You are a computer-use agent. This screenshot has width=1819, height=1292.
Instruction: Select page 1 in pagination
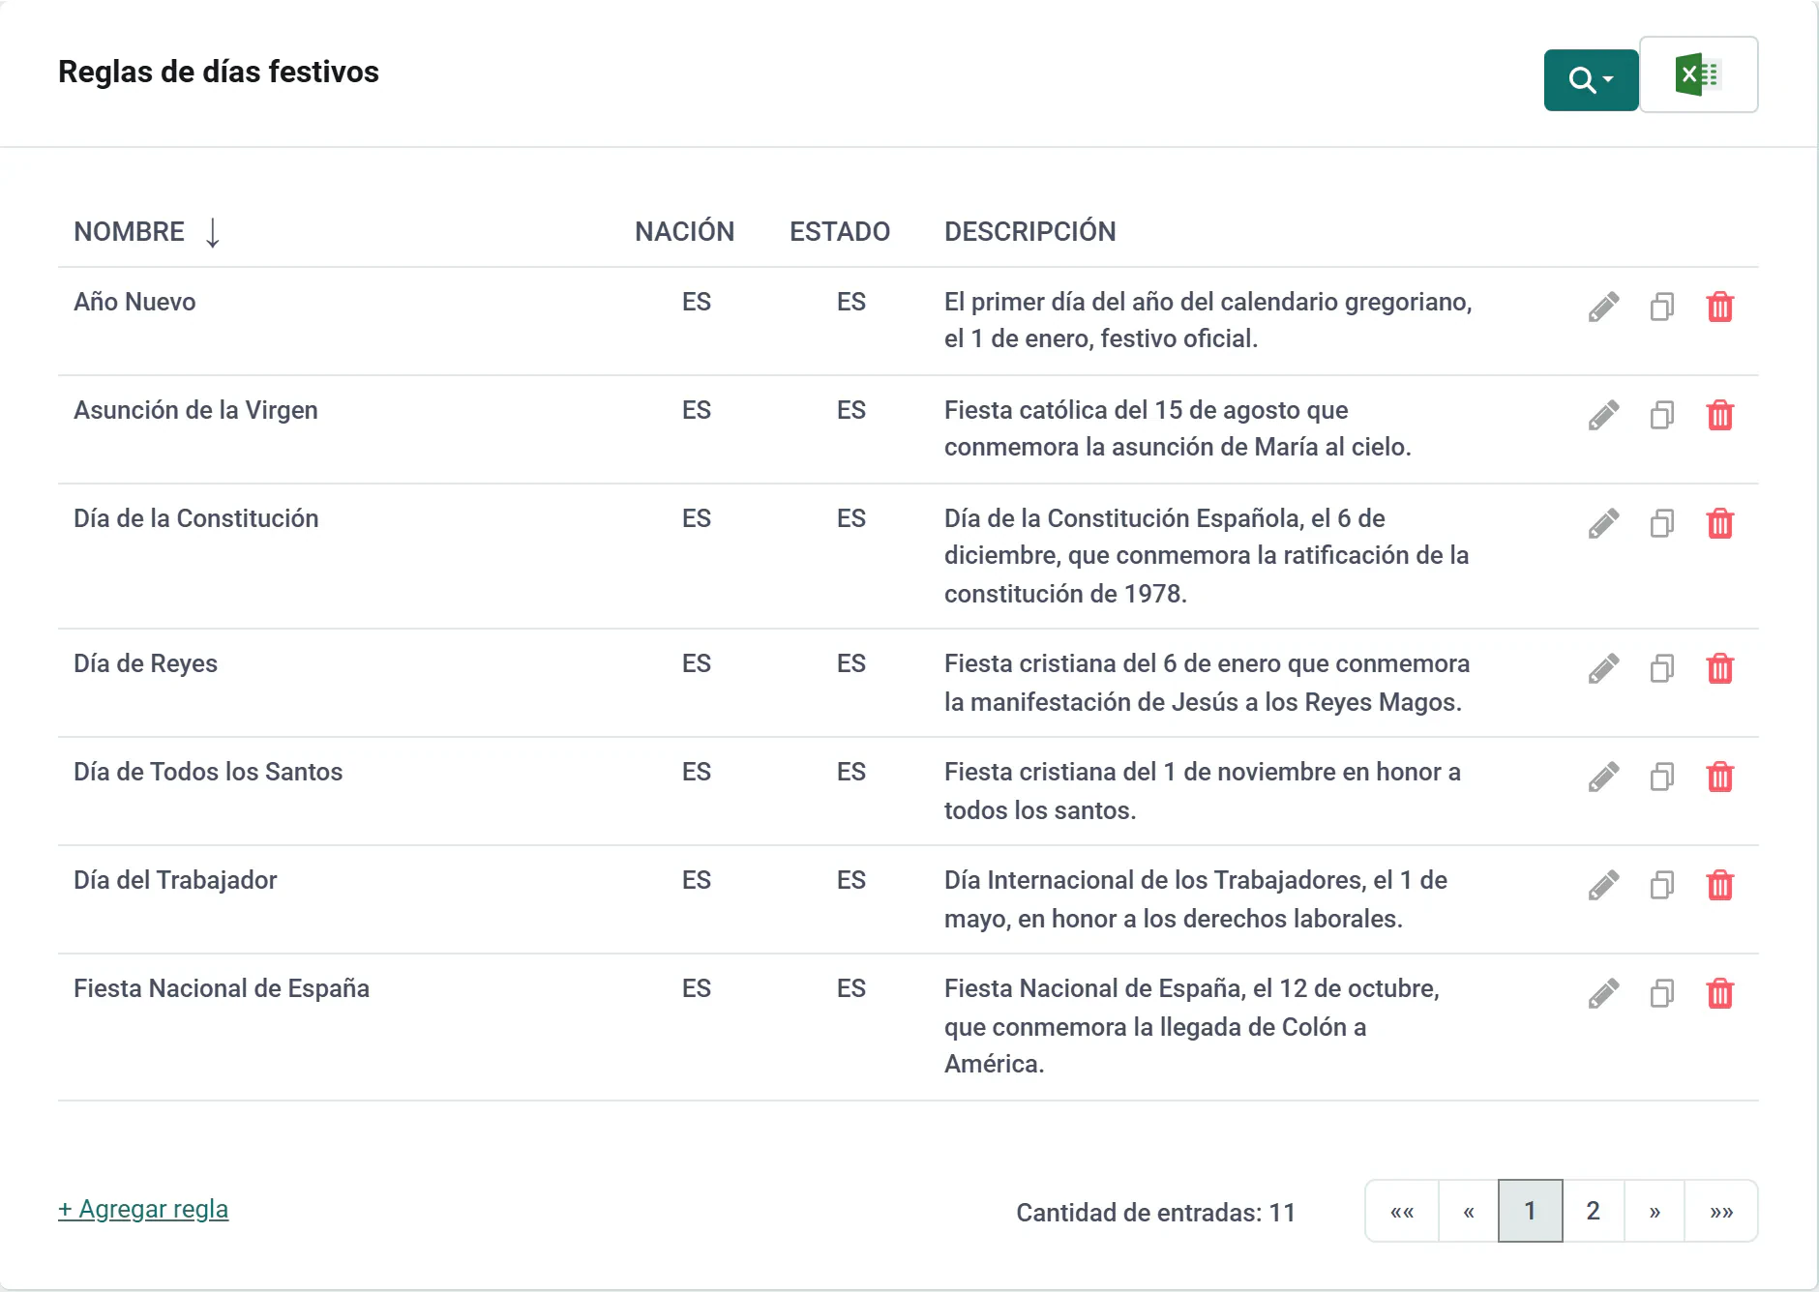(x=1531, y=1212)
